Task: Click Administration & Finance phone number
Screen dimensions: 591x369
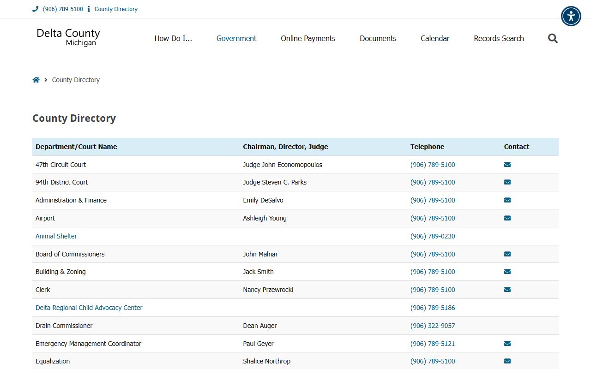Action: click(x=433, y=200)
